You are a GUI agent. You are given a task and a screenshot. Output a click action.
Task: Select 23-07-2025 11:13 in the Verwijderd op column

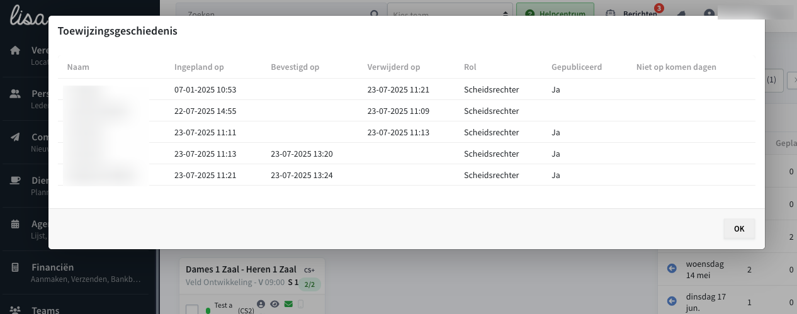(x=398, y=133)
